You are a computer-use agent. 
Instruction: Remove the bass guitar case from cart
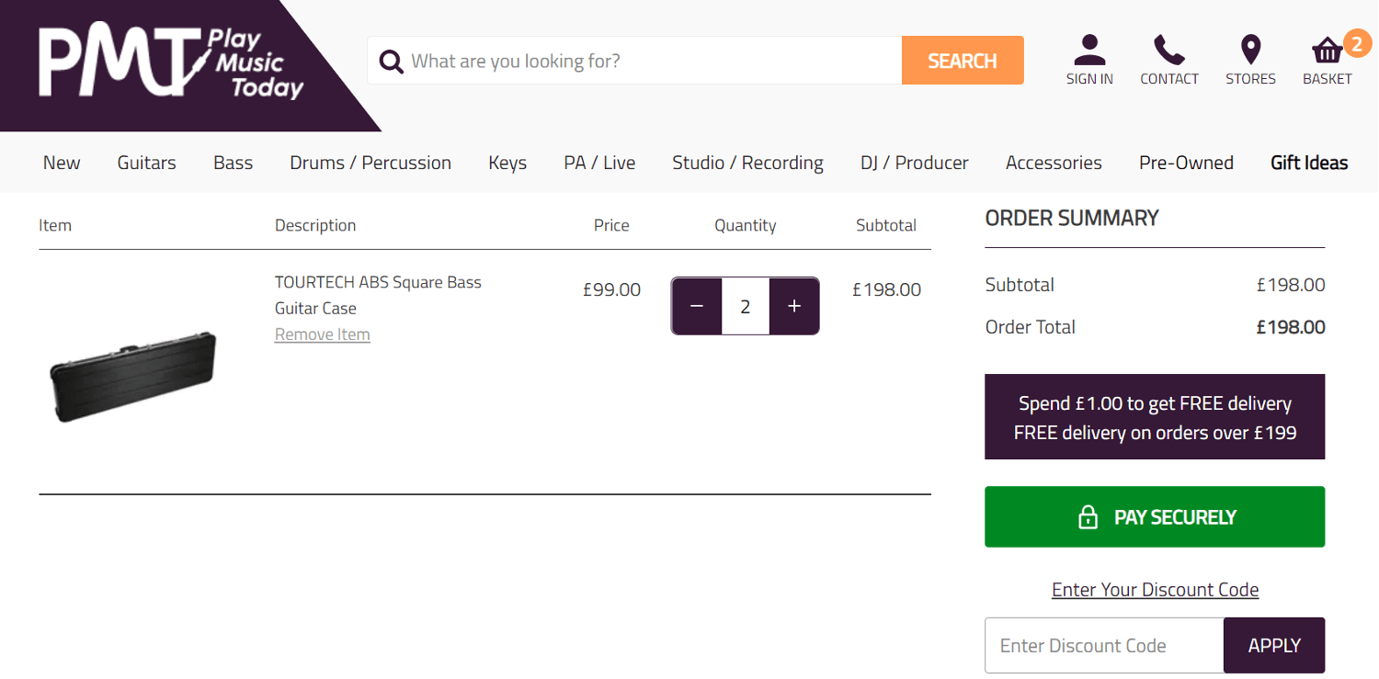click(322, 334)
